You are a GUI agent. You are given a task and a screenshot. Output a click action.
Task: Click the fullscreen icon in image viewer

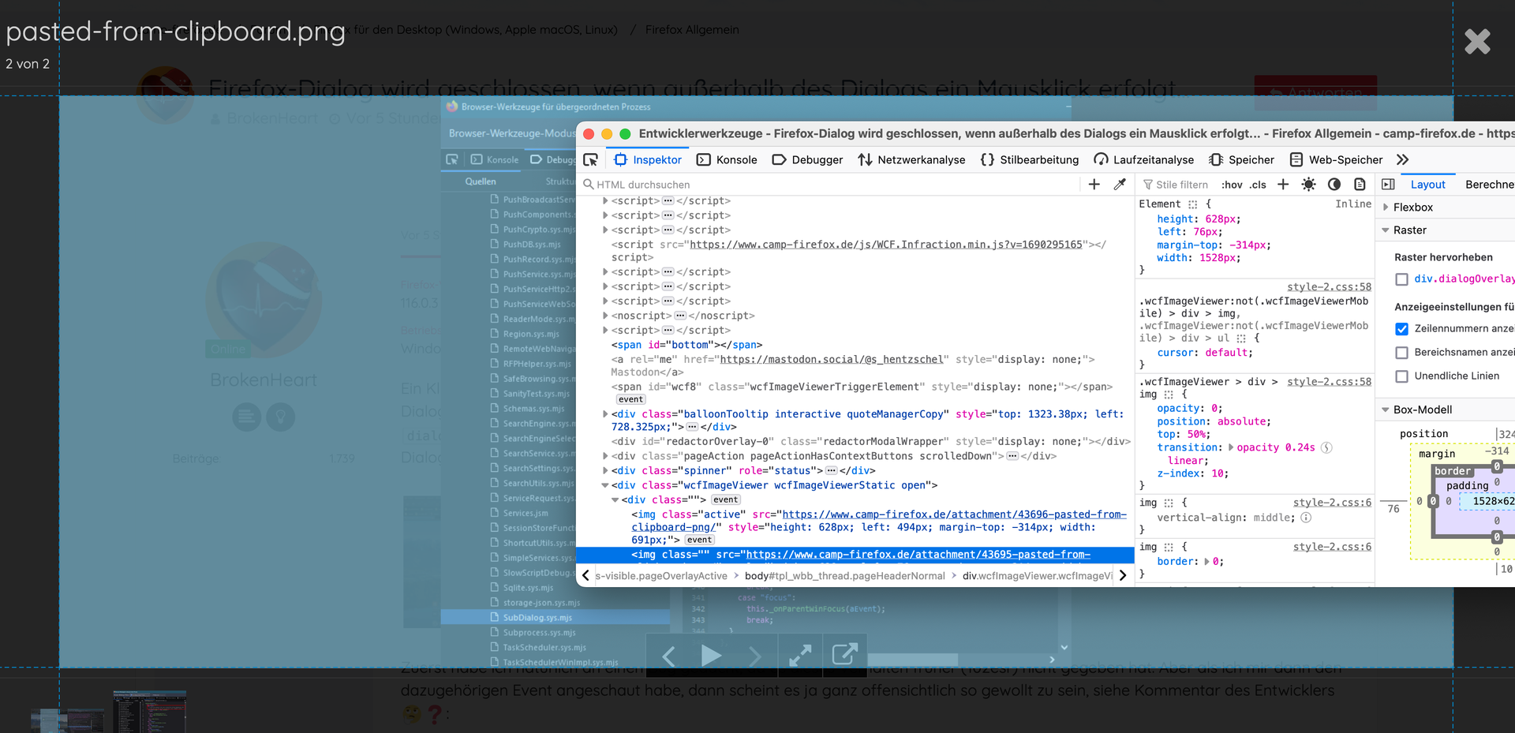click(x=800, y=656)
